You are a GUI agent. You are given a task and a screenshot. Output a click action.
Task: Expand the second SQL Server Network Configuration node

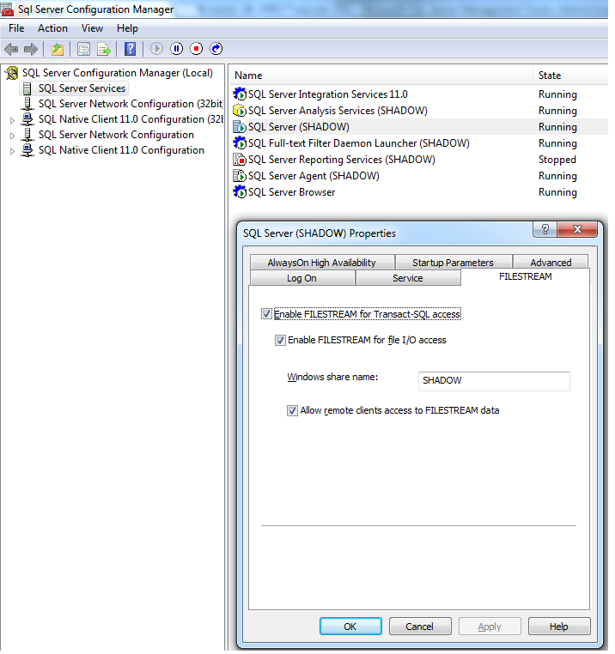[13, 136]
